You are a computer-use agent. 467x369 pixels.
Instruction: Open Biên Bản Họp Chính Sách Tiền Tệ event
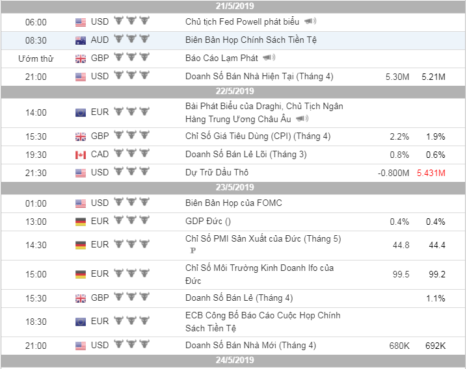click(x=251, y=40)
